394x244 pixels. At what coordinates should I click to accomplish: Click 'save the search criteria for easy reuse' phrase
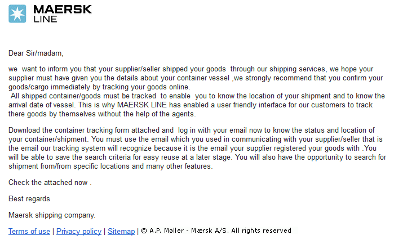click(123, 157)
